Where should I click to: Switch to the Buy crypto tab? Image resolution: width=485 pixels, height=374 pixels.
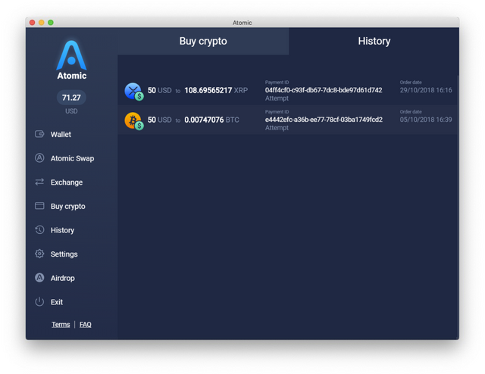click(203, 41)
